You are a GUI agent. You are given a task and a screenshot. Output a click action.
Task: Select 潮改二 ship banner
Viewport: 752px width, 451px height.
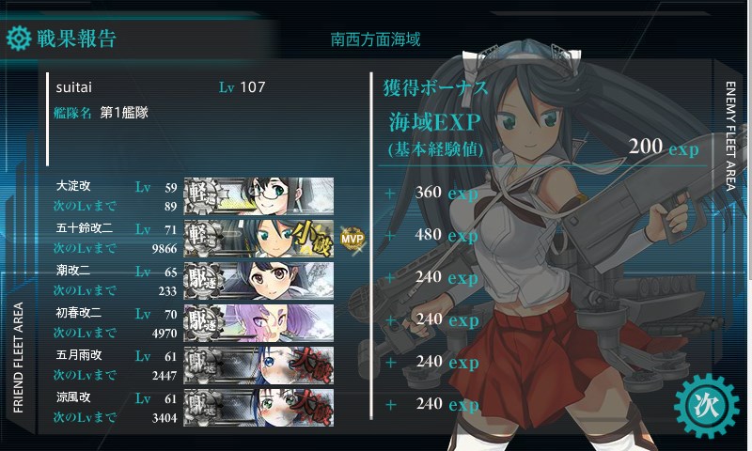coord(259,280)
